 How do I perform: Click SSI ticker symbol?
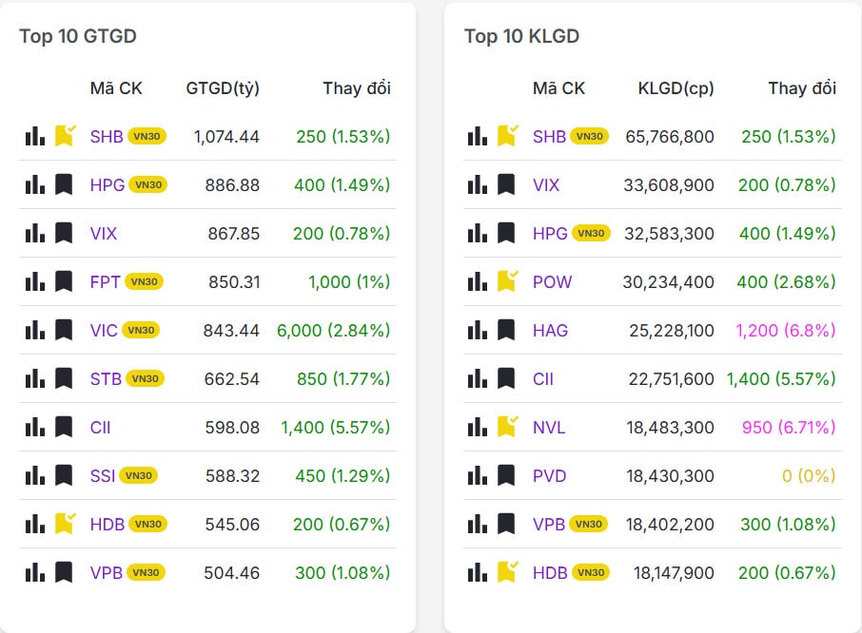coord(103,475)
